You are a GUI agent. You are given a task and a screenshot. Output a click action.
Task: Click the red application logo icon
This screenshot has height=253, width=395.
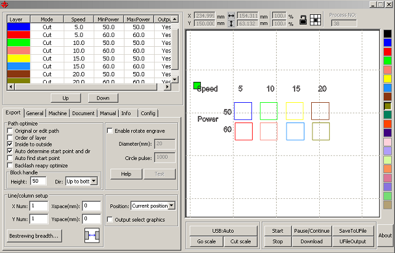(x=4, y=4)
